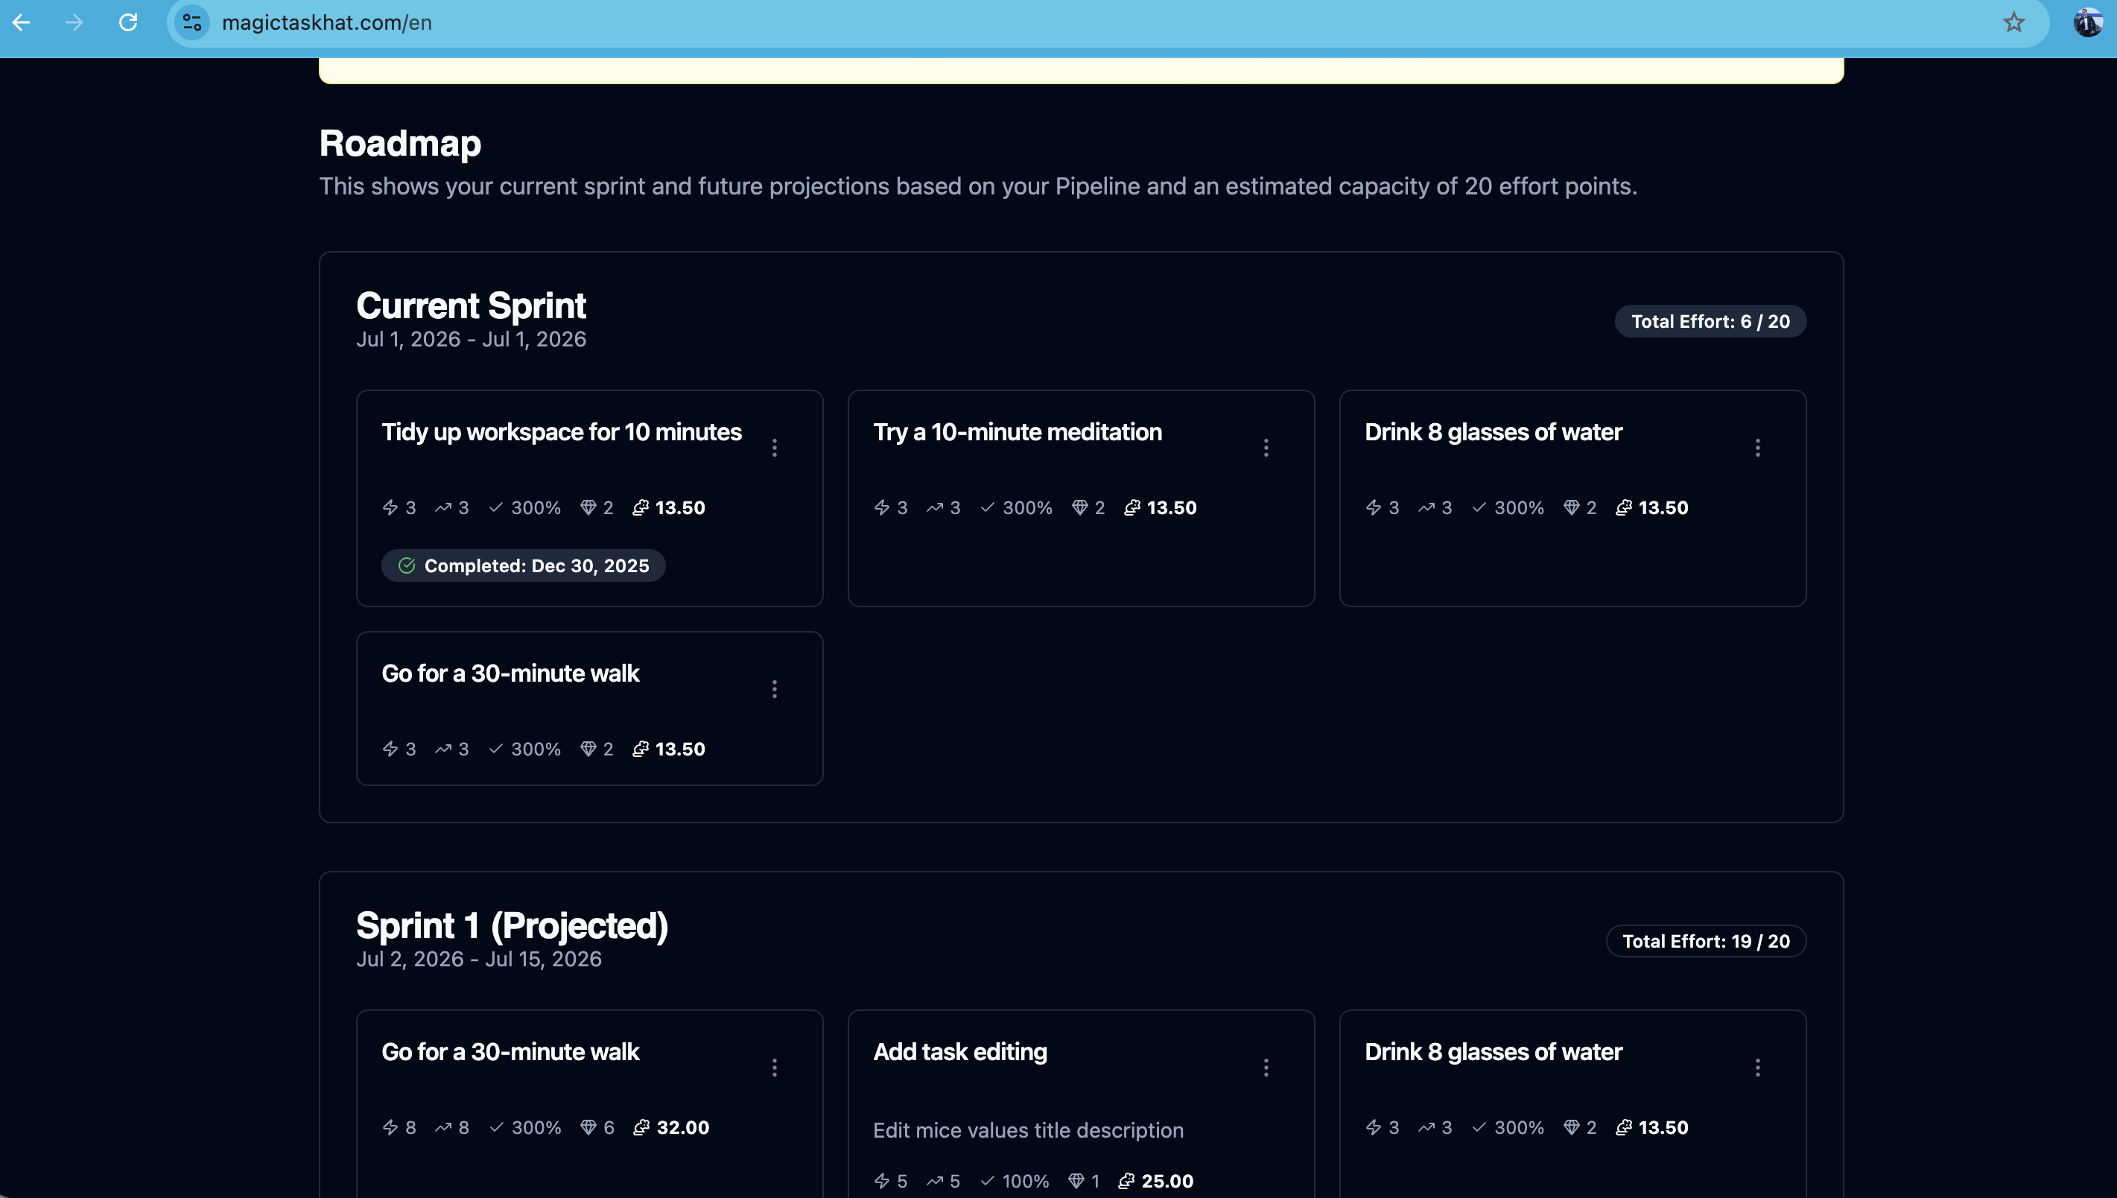Click the Current Sprint heading
This screenshot has width=2117, height=1198.
[471, 305]
